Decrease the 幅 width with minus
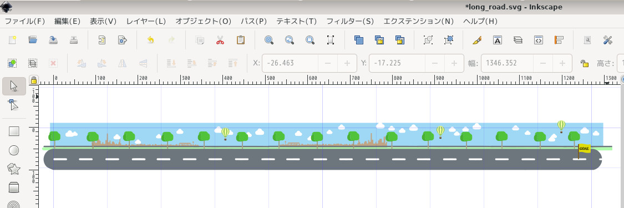 click(x=543, y=63)
